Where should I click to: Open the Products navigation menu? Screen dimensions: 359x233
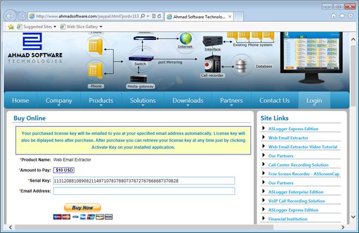pyautogui.click(x=101, y=100)
